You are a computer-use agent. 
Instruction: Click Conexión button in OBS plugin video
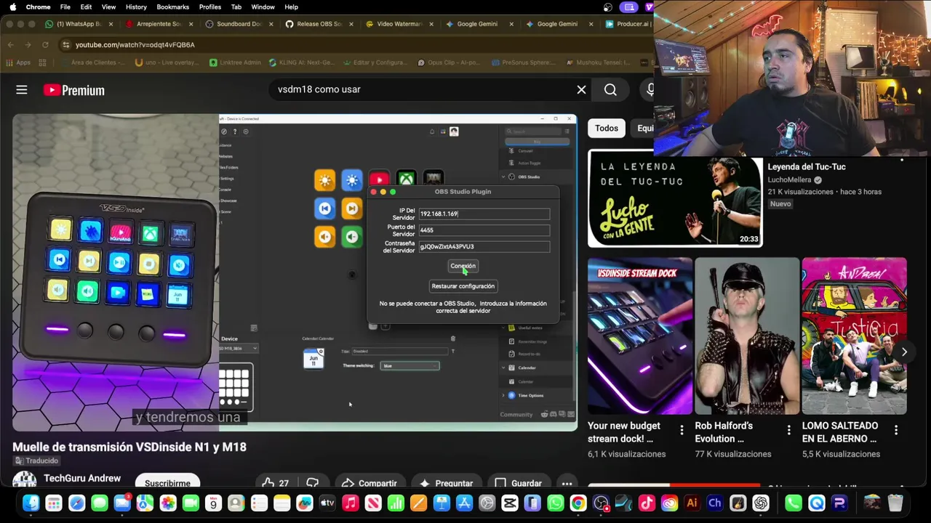(463, 266)
